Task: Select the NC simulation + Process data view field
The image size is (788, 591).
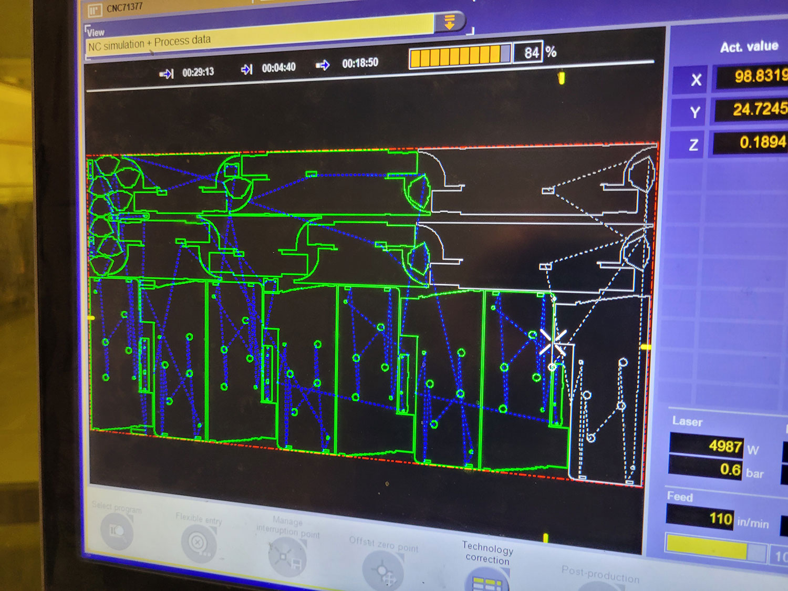Action: click(x=260, y=37)
